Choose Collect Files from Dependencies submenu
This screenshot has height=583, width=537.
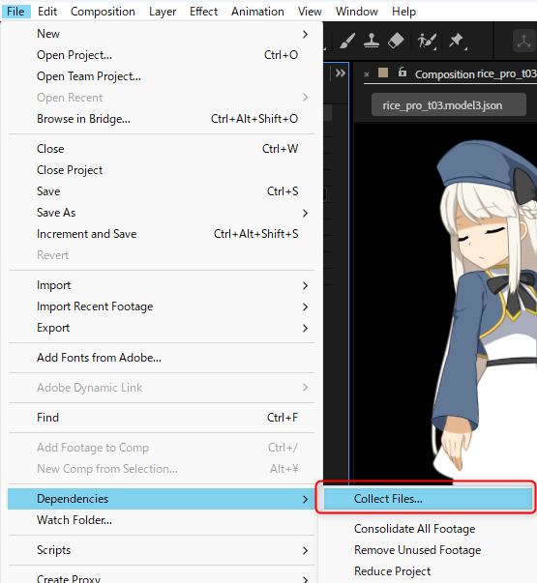click(428, 499)
